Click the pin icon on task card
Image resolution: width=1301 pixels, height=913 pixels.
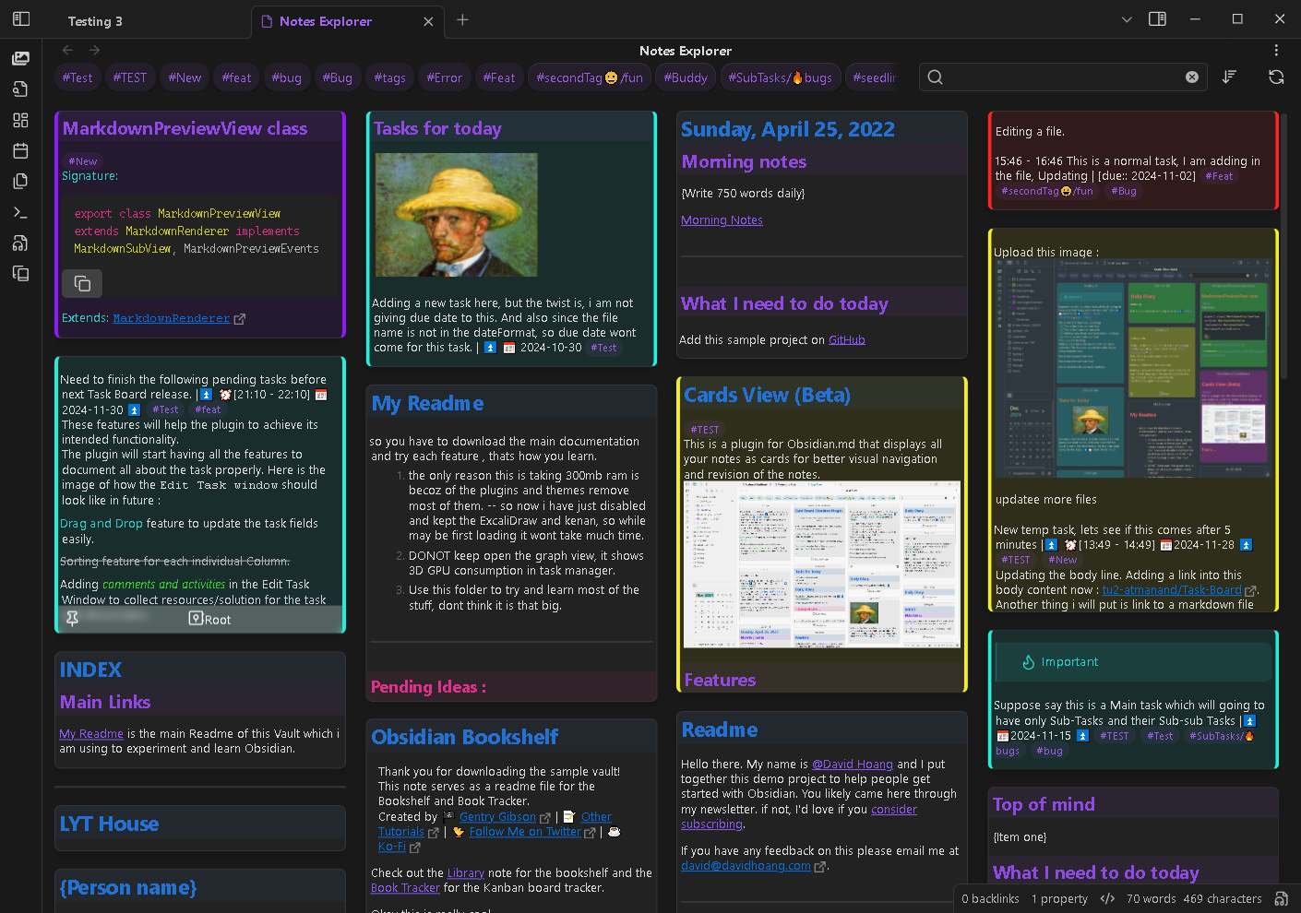point(72,619)
